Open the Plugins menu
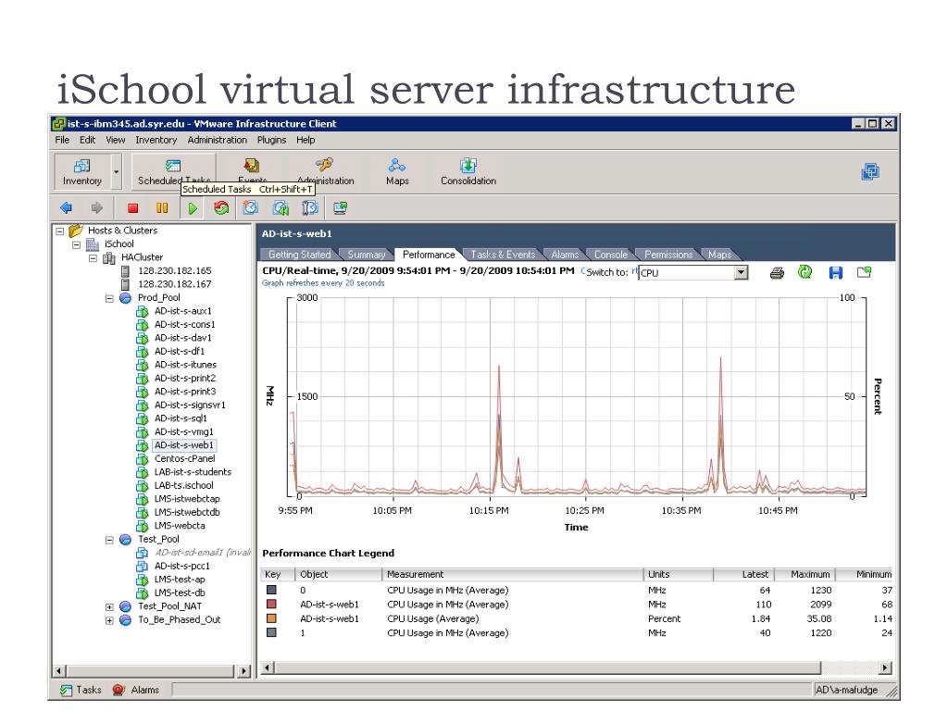This screenshot has height=711, width=948. (271, 140)
